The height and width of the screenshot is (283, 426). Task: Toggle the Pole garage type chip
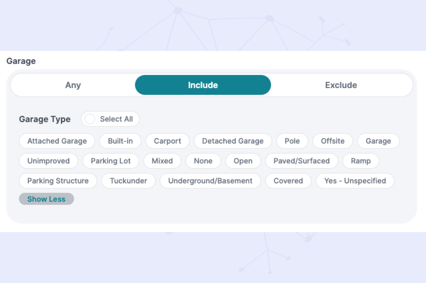[x=292, y=141]
